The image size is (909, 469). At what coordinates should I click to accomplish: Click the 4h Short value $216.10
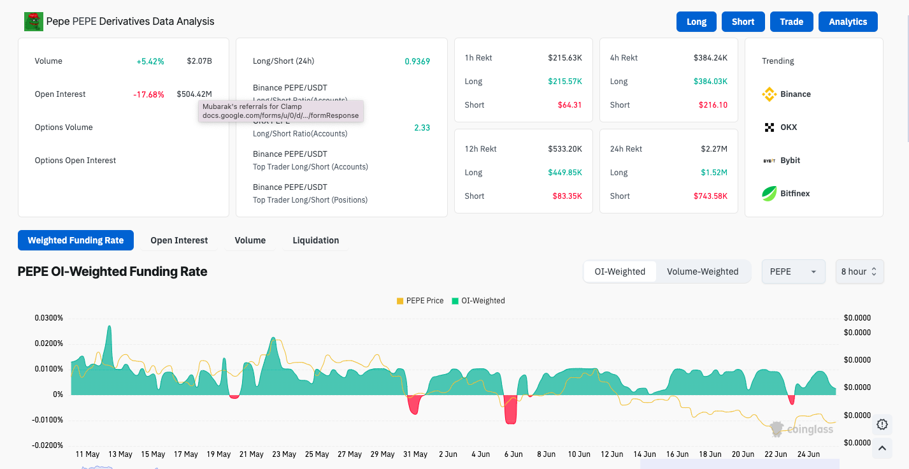713,105
